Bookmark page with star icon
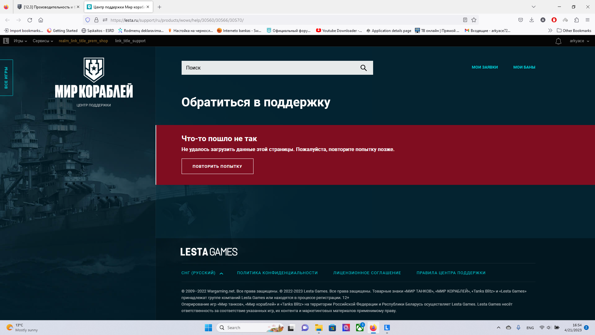The height and width of the screenshot is (335, 595). pyautogui.click(x=474, y=20)
